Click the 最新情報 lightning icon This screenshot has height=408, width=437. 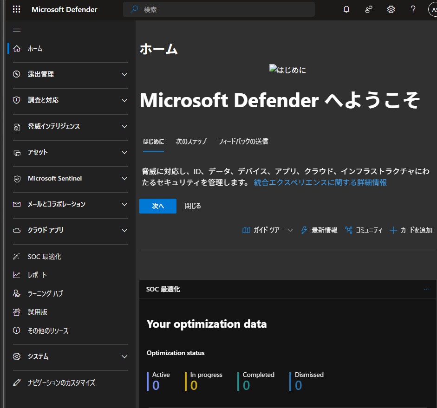pos(304,230)
